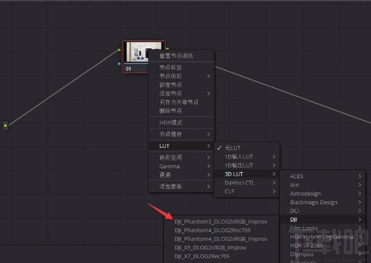
Task: Click the highlighted DJI LUT folder
Action: pyautogui.click(x=323, y=220)
